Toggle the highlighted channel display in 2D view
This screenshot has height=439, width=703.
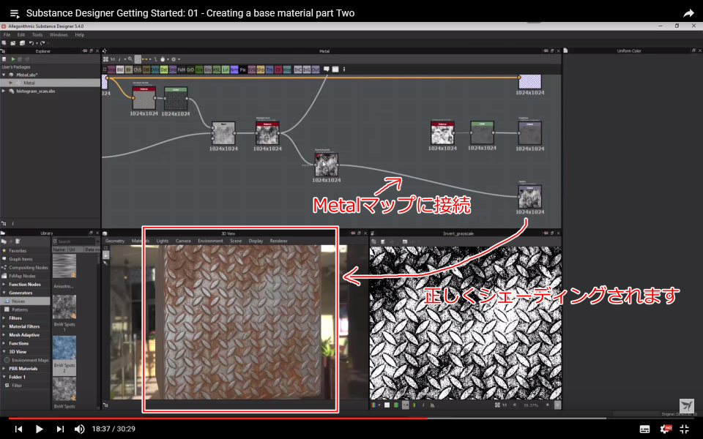405,405
